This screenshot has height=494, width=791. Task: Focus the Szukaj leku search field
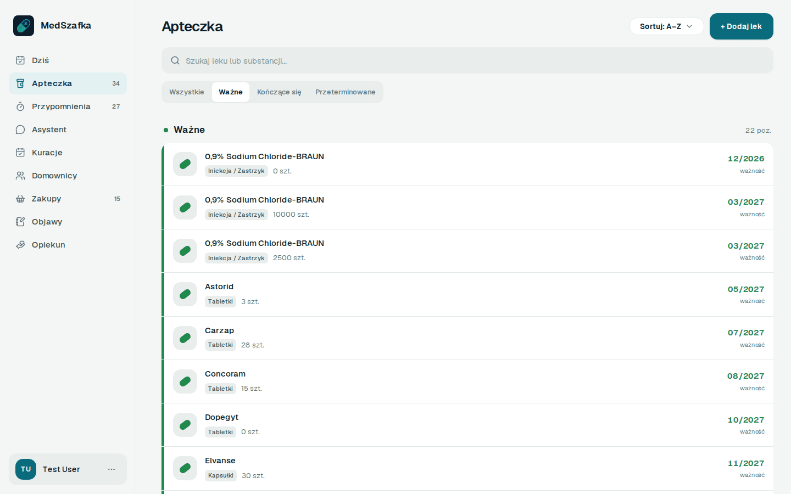click(467, 60)
